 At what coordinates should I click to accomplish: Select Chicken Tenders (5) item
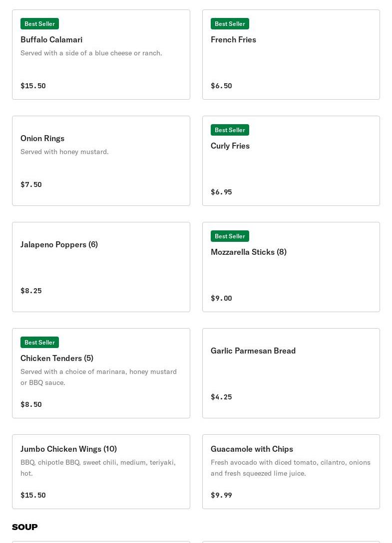tap(101, 373)
